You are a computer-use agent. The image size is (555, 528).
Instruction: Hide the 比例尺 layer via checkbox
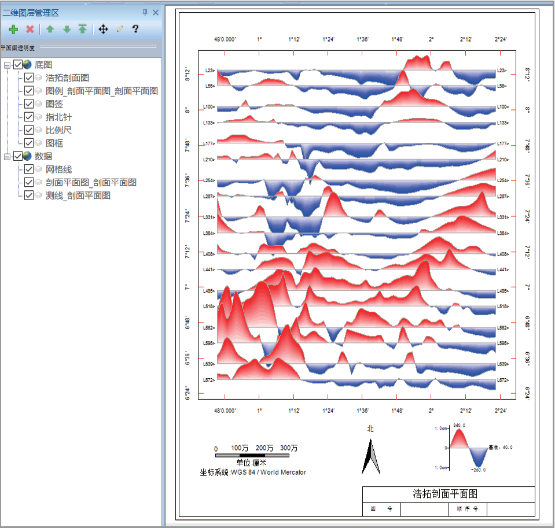29,130
